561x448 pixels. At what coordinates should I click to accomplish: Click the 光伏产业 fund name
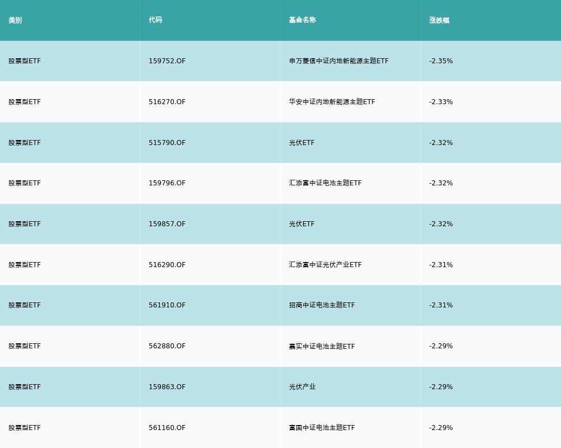[x=302, y=387]
